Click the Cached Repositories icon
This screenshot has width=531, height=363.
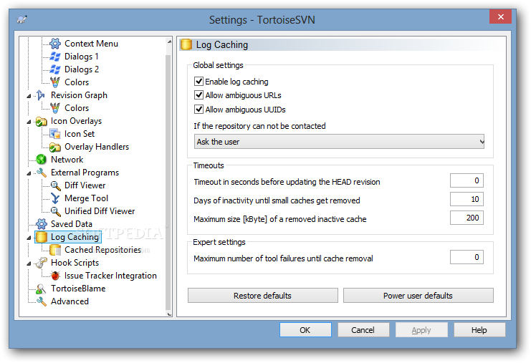coord(55,250)
